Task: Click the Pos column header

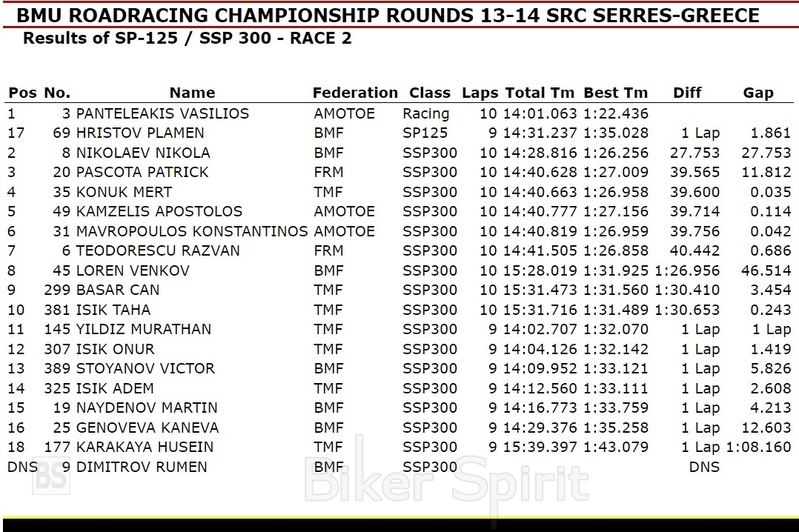Action: click(22, 93)
